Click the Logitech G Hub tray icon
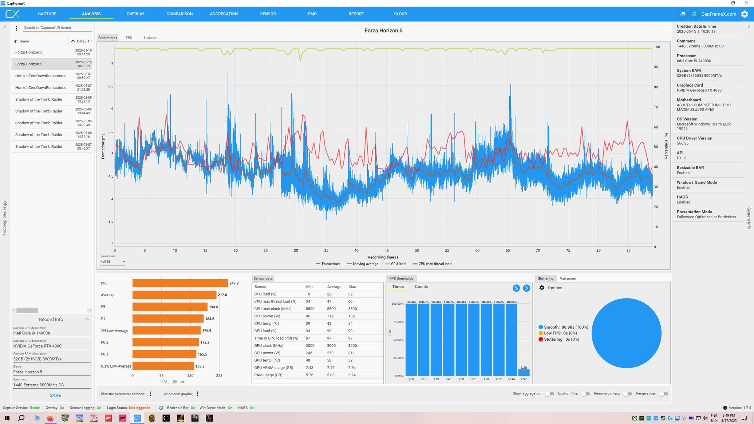The image size is (754, 424). pos(670,418)
